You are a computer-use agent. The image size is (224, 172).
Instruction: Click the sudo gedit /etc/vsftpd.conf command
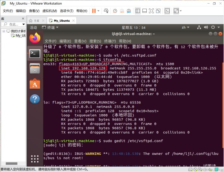[x=133, y=141]
